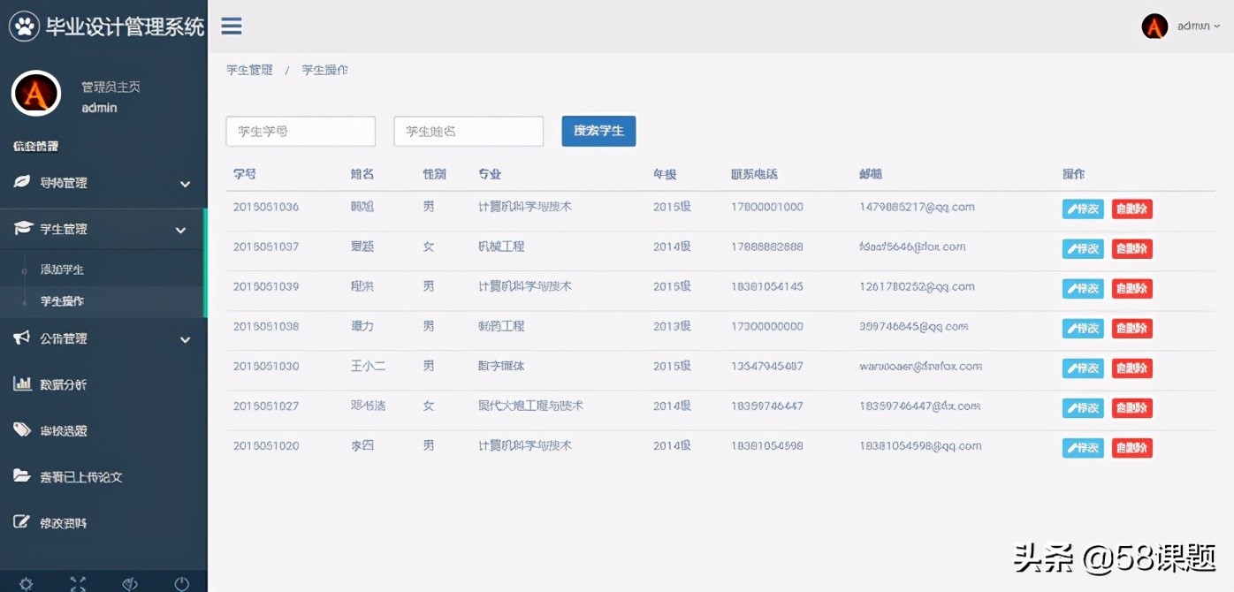Expand the 公告管理 menu chevron
The width and height of the screenshot is (1234, 592).
tap(186, 339)
